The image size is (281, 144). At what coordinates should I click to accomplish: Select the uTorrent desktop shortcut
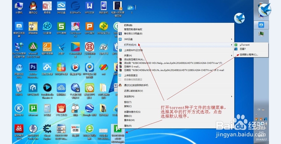(x=33, y=110)
